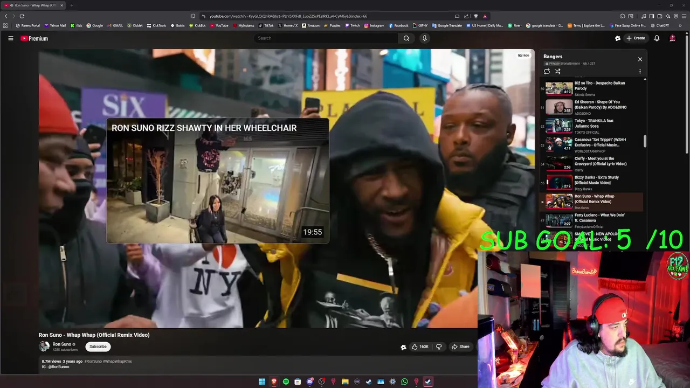
Task: Play Bizzy Banks - Extra Sturdy
Action: click(x=592, y=183)
